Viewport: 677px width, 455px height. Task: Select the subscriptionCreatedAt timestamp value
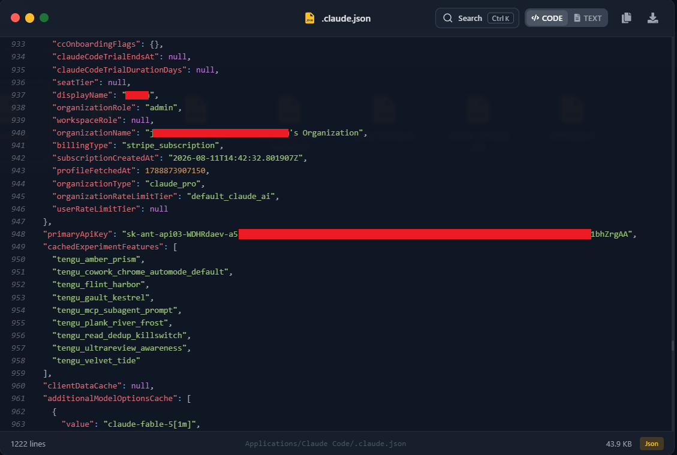pyautogui.click(x=236, y=158)
